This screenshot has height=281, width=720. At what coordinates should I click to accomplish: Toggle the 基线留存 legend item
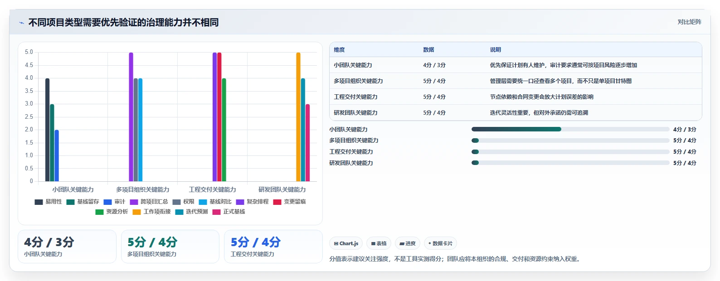tap(83, 202)
